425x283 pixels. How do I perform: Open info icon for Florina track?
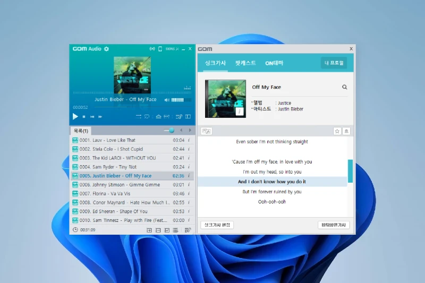click(189, 194)
